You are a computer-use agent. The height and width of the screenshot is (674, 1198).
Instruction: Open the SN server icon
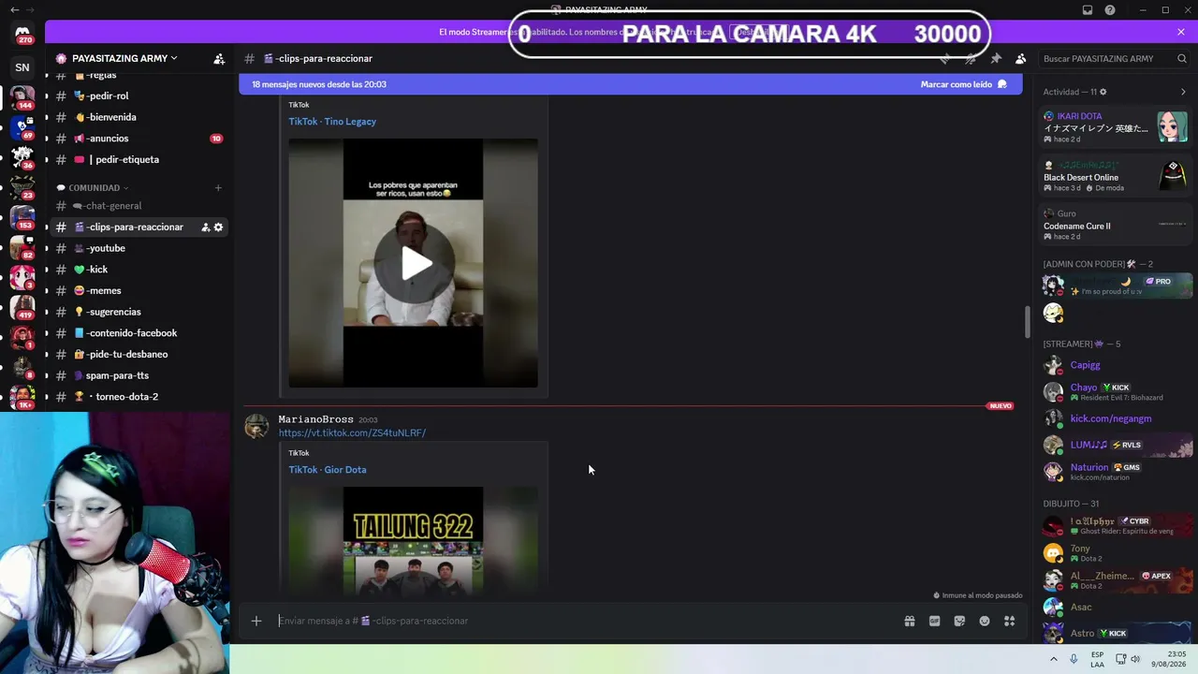tap(22, 67)
